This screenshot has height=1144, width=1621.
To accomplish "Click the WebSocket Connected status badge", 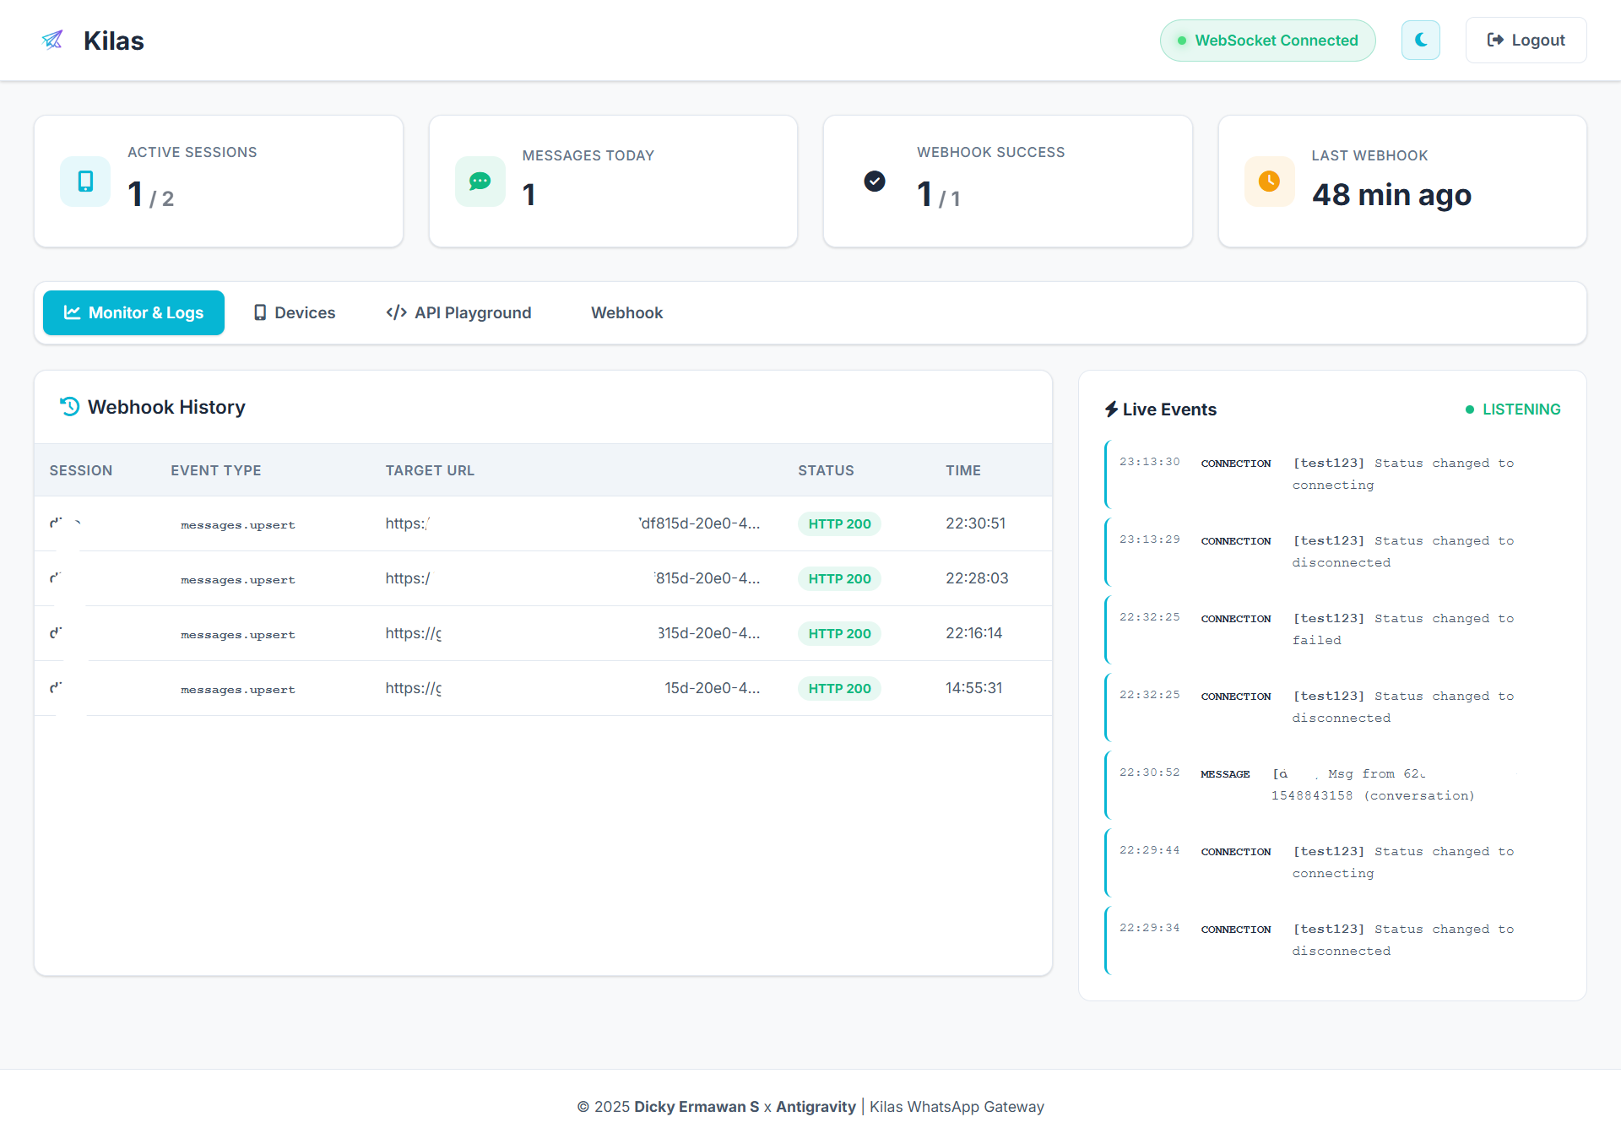I will click(1267, 41).
